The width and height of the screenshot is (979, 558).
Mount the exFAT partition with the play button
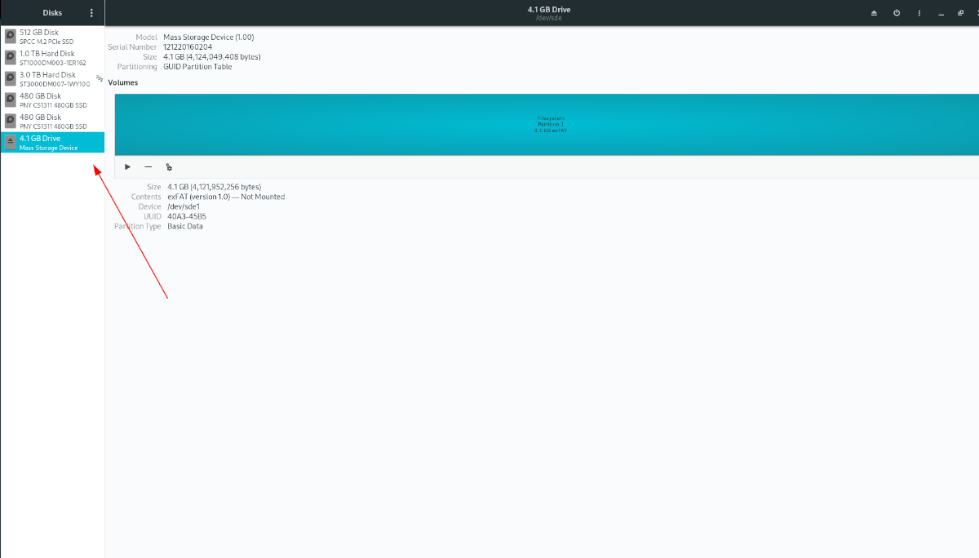pyautogui.click(x=127, y=166)
